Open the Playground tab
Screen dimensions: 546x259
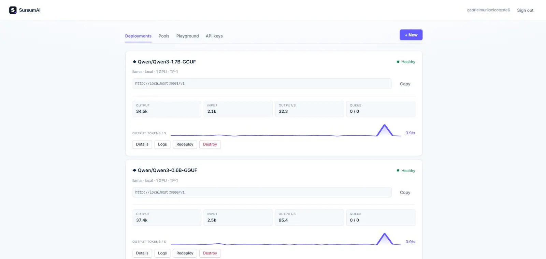point(187,36)
